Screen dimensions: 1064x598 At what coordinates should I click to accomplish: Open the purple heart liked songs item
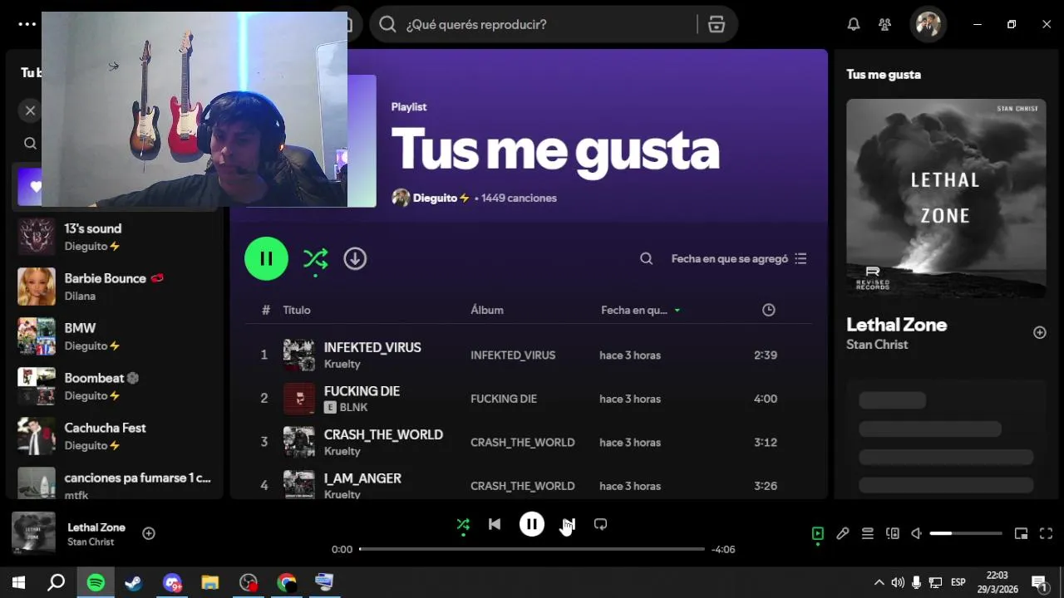pos(30,187)
